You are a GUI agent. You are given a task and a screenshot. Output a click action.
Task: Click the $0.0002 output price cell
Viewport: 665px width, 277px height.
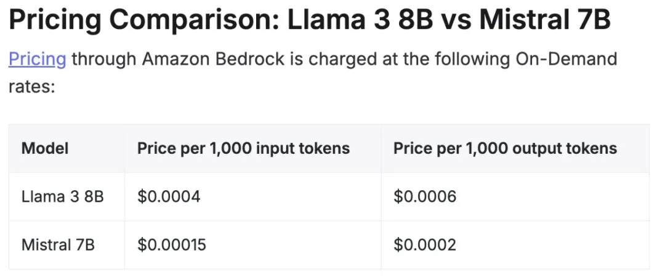tap(425, 245)
